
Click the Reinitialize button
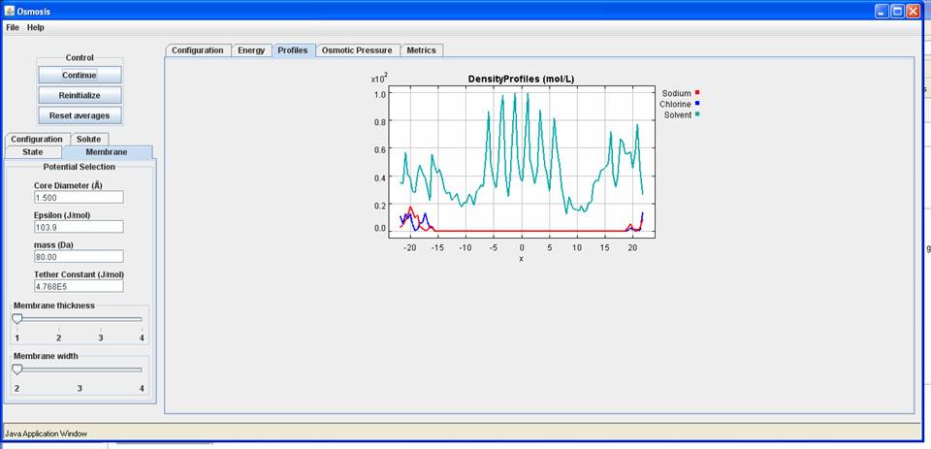coord(80,95)
